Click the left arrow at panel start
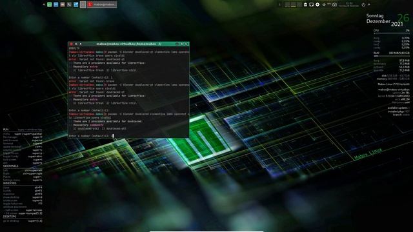 pos(44,5)
